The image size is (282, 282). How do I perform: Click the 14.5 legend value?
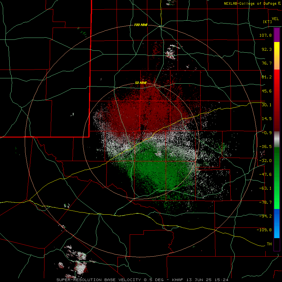point(267,119)
